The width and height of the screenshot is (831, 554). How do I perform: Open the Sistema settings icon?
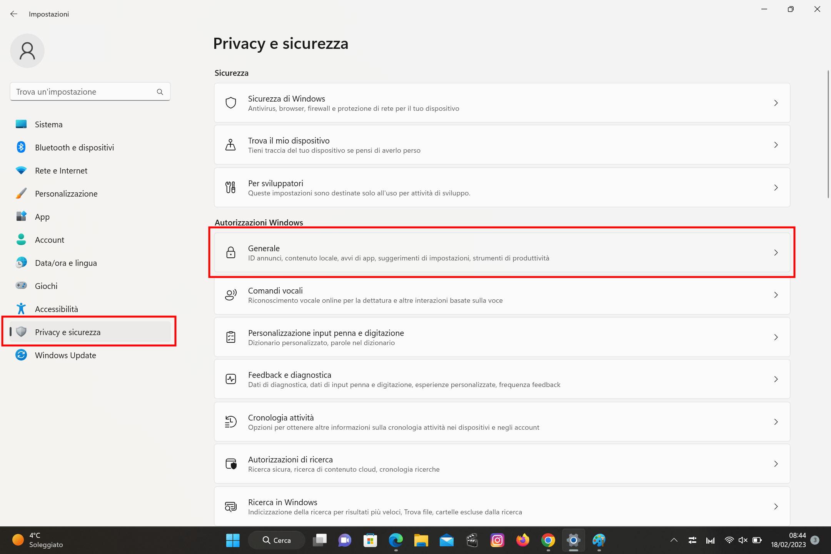21,124
